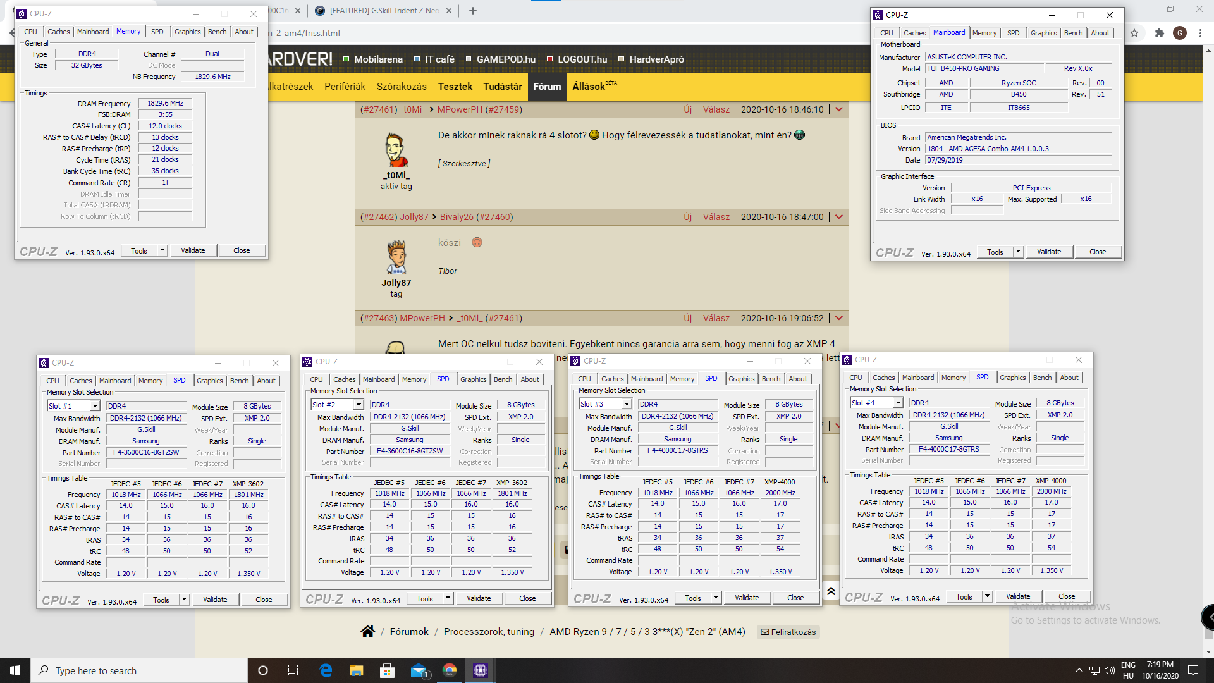Open Graphics tab in Mainboard CPU-Z window
This screenshot has height=683, width=1214.
tap(1043, 33)
